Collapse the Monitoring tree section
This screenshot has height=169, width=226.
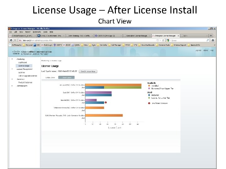(12, 59)
